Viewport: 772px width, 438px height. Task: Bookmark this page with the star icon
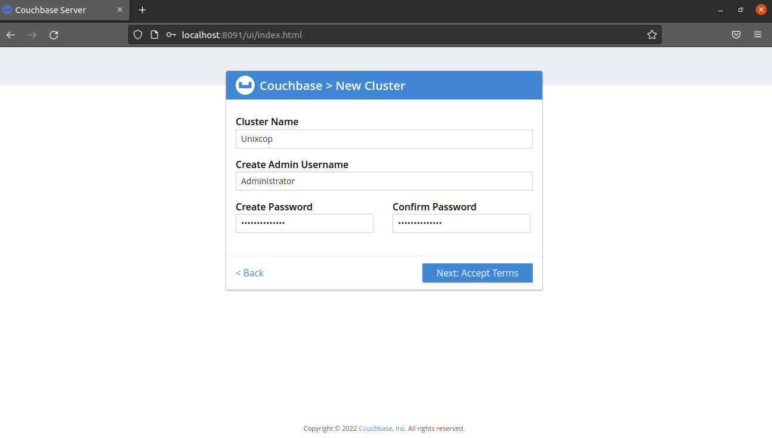click(652, 35)
